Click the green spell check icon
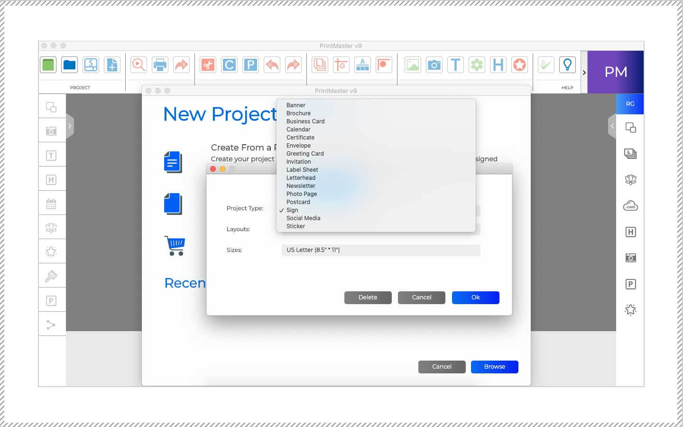The height and width of the screenshot is (427, 683). click(x=546, y=65)
